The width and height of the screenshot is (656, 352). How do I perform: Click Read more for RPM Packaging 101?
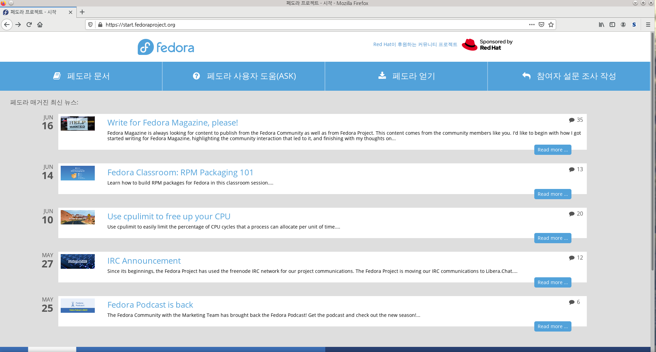553,194
